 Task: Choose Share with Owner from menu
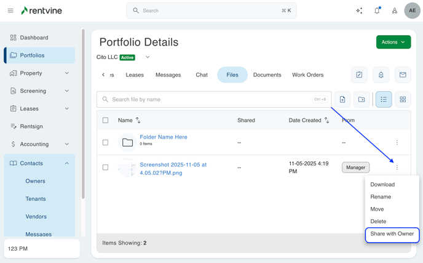pos(392,234)
